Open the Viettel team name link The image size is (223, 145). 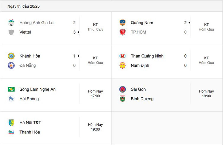click(25, 32)
